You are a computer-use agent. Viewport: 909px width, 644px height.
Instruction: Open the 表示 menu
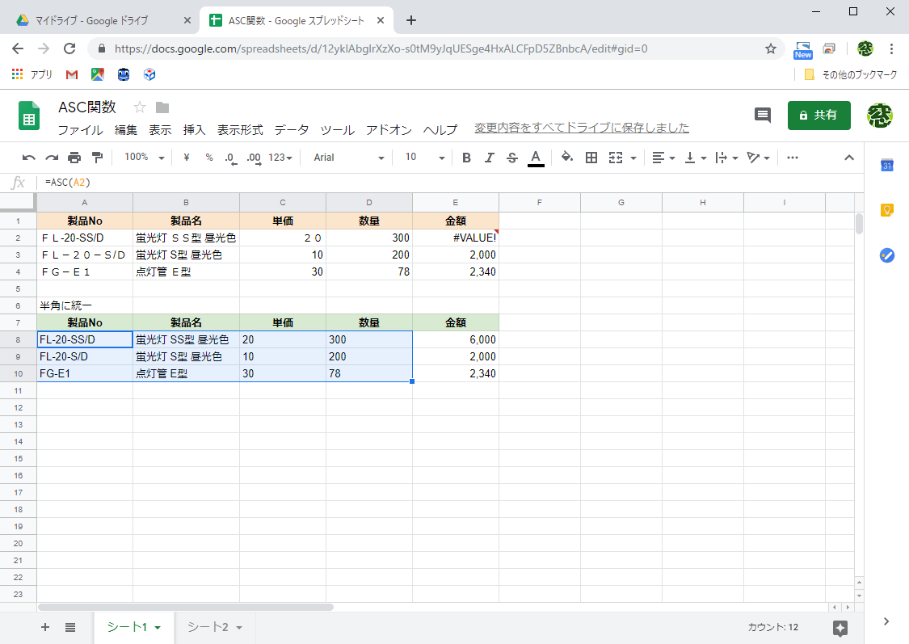(160, 130)
